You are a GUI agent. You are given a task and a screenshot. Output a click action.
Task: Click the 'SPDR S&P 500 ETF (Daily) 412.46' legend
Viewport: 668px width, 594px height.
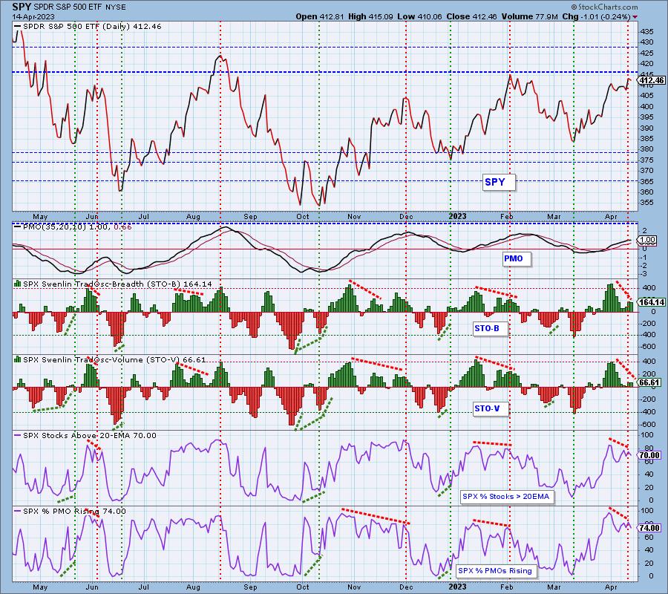pyautogui.click(x=92, y=27)
